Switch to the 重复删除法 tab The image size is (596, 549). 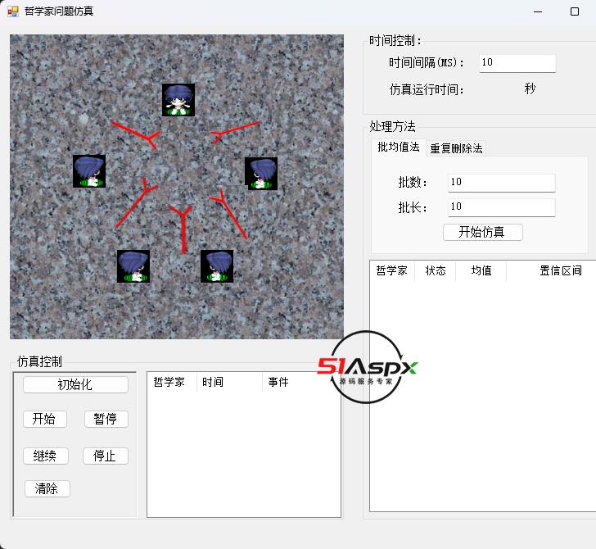coord(456,148)
